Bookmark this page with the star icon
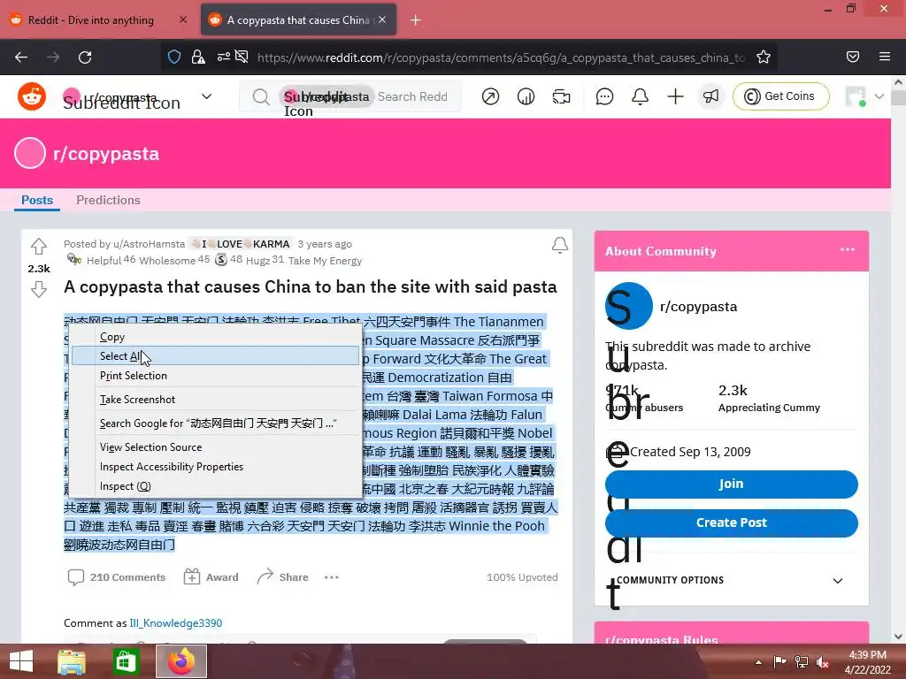The width and height of the screenshot is (906, 679). pos(764,57)
